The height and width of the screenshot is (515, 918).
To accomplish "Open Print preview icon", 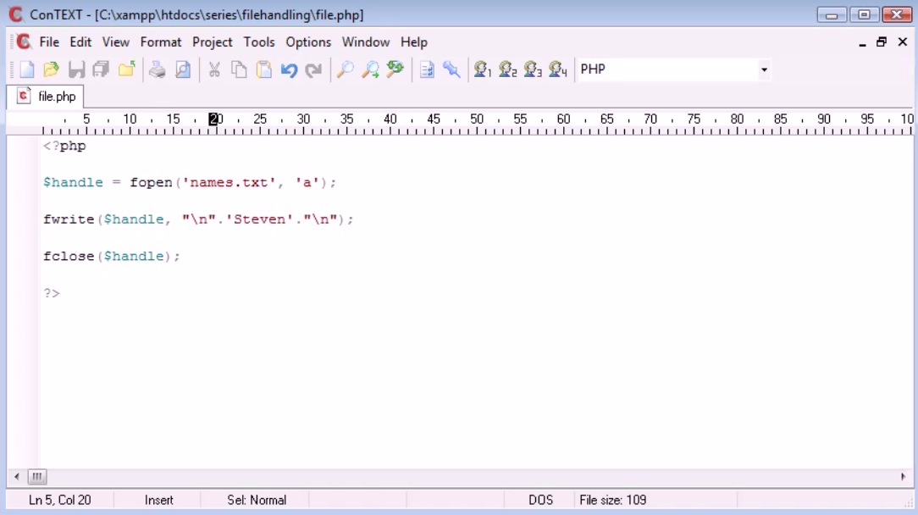I will point(183,69).
